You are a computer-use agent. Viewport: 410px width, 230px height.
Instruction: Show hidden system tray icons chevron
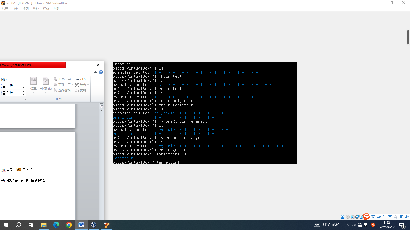347,225
